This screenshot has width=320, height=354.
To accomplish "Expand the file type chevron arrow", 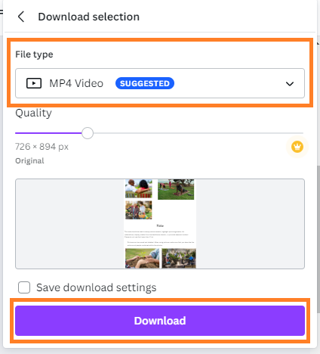I will pyautogui.click(x=290, y=84).
